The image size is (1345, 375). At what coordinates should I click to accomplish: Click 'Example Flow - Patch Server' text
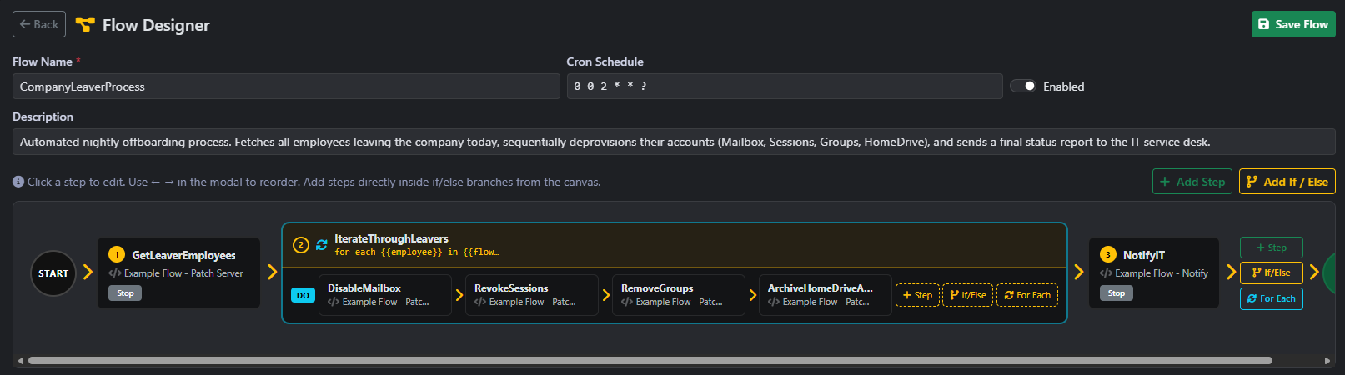183,273
